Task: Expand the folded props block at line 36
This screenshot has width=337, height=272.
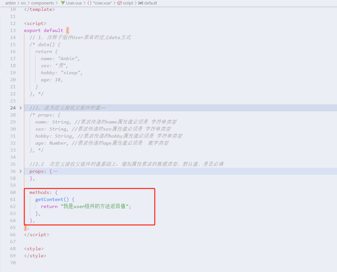Action: tap(20, 171)
